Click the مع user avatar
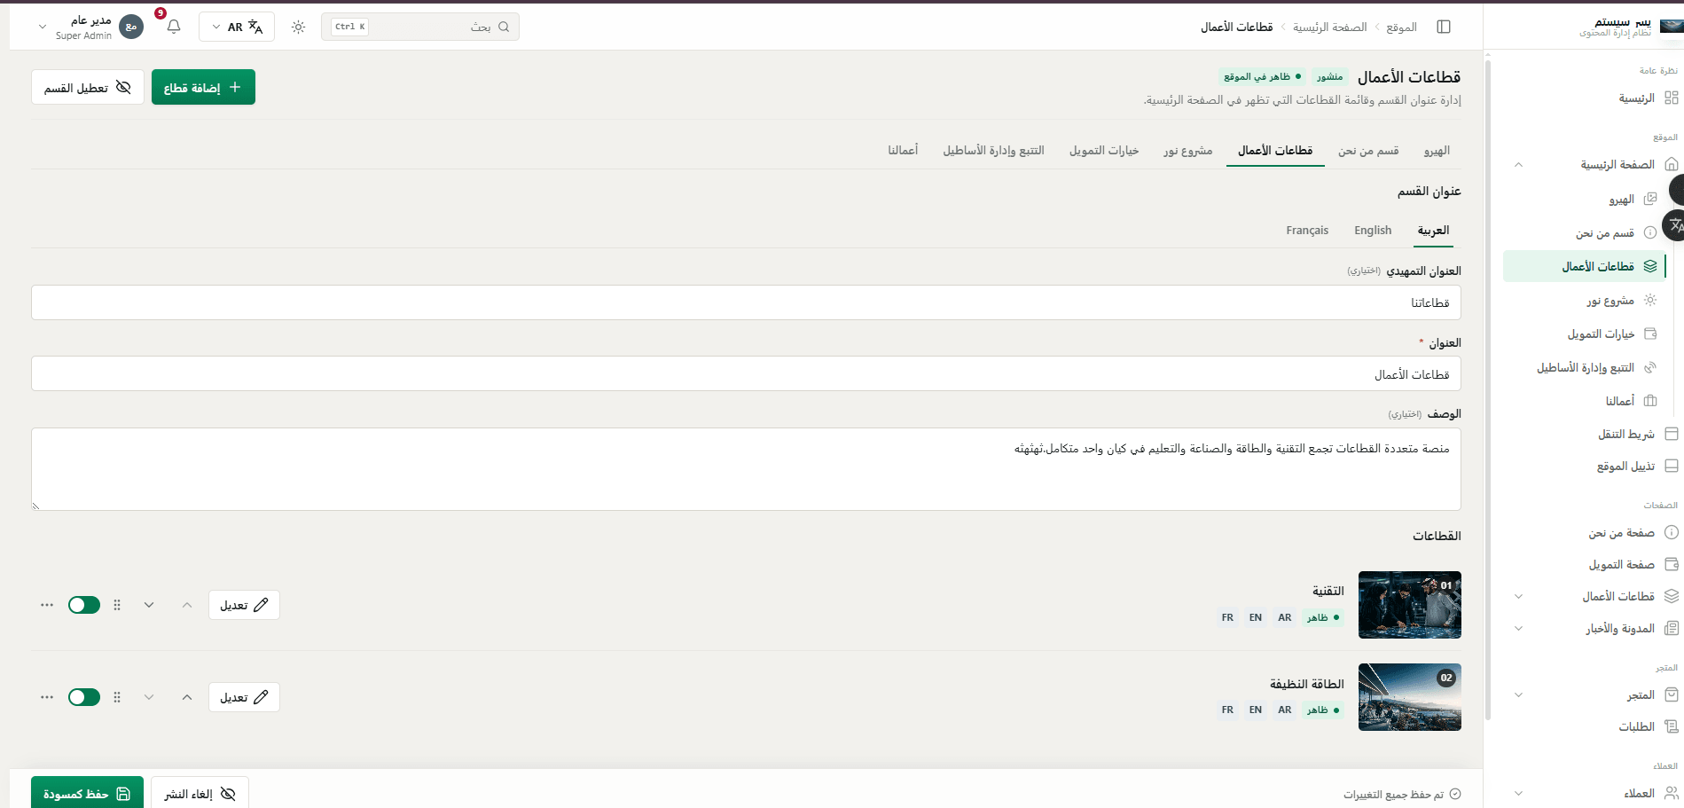This screenshot has height=808, width=1684. (131, 27)
